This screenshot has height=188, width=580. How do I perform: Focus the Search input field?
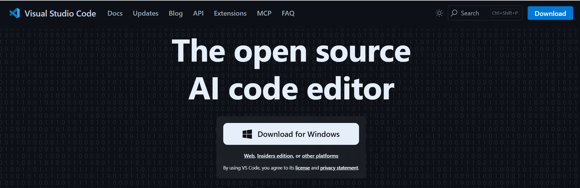click(x=485, y=13)
